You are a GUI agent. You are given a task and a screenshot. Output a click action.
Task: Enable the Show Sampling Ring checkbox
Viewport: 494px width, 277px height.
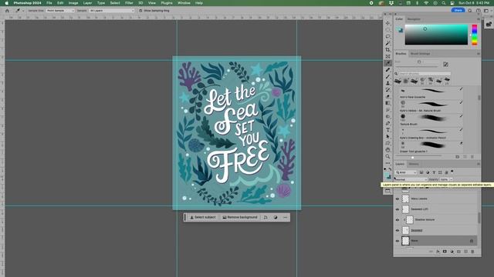click(x=140, y=11)
